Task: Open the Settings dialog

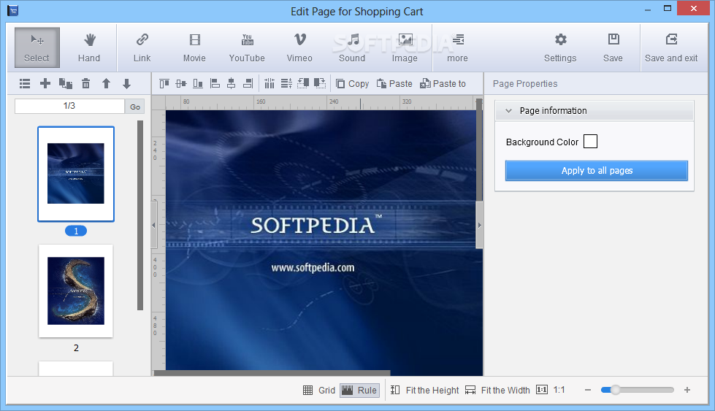Action: click(x=560, y=47)
